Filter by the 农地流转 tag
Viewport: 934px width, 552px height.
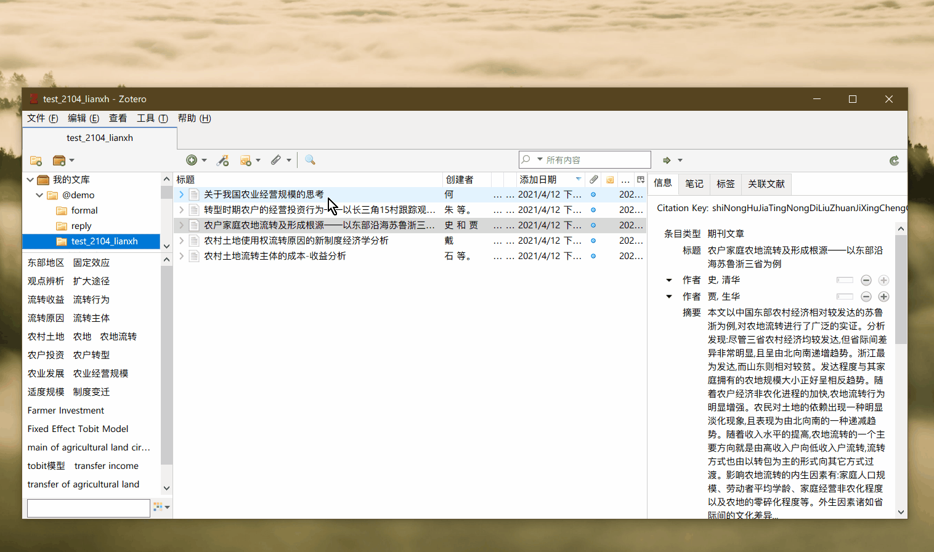118,337
